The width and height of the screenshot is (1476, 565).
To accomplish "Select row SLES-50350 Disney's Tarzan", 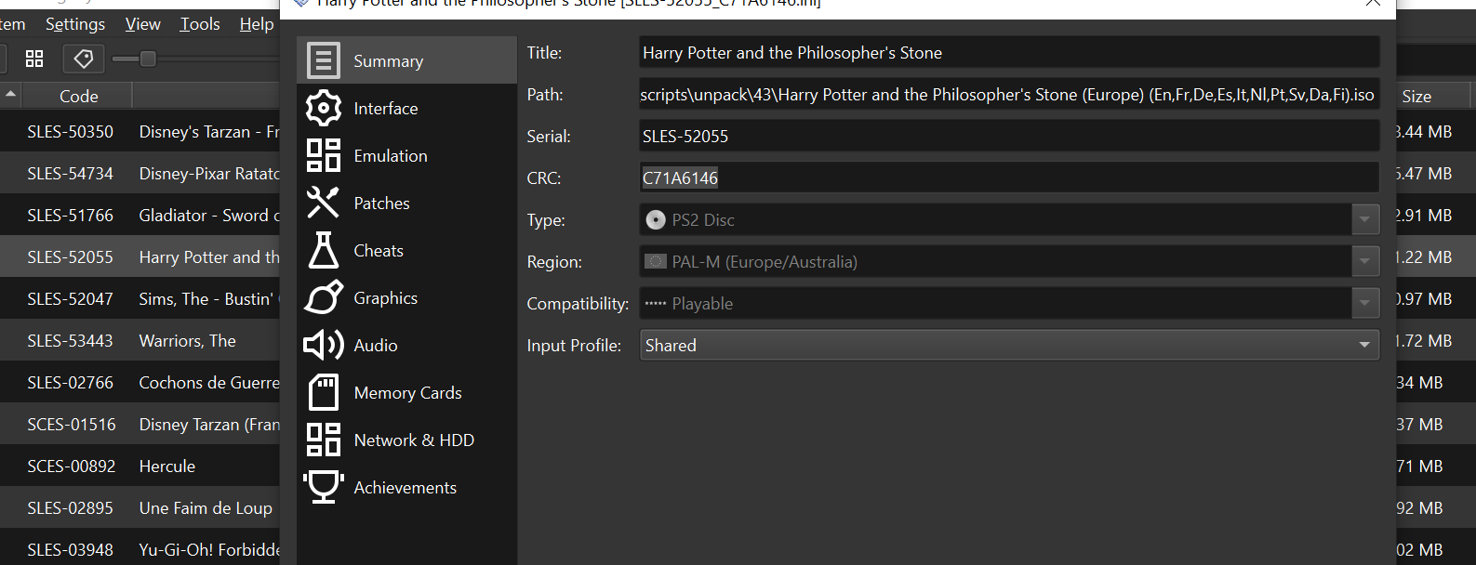I will pos(140,132).
